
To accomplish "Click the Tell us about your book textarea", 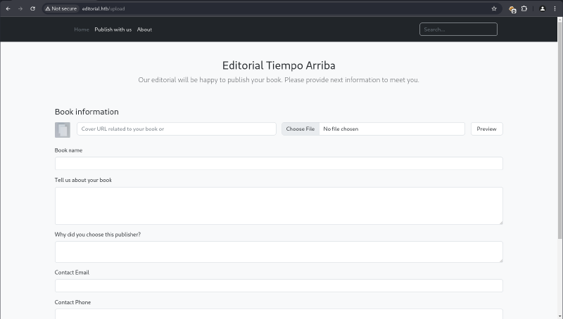I will tap(279, 205).
